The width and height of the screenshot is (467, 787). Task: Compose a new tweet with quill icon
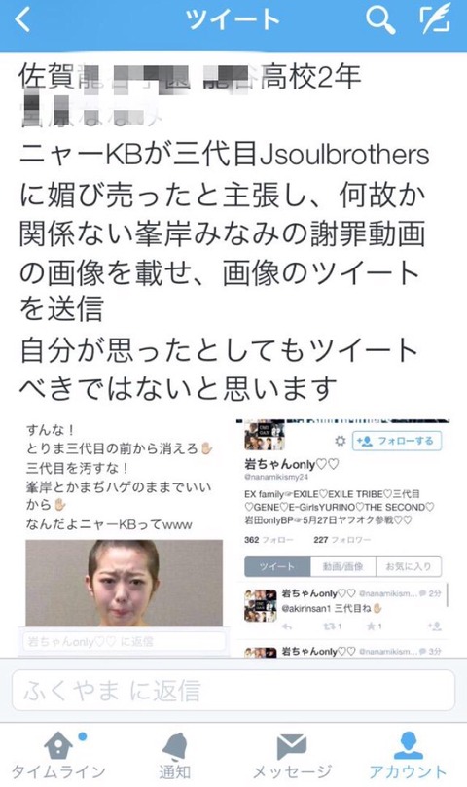[x=435, y=20]
